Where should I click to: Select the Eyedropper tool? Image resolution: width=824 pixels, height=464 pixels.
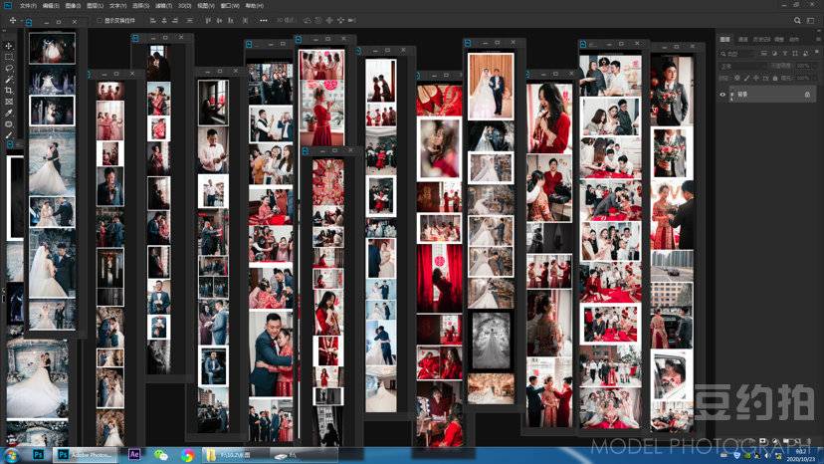(9, 113)
